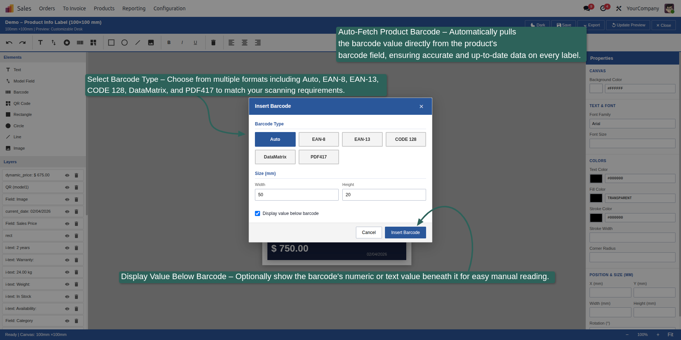Align text left in toolbar
Image resolution: width=681 pixels, height=340 pixels.
click(231, 43)
